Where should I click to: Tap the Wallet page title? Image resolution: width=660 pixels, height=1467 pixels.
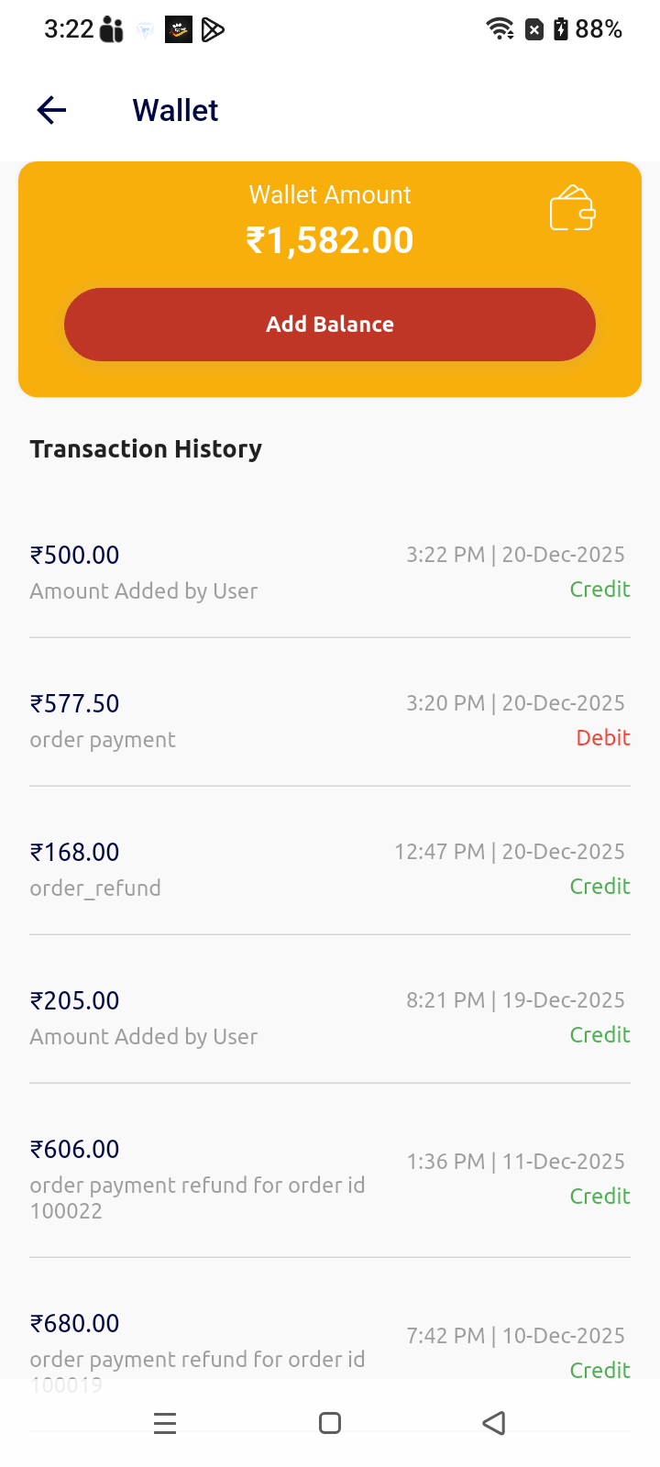175,111
